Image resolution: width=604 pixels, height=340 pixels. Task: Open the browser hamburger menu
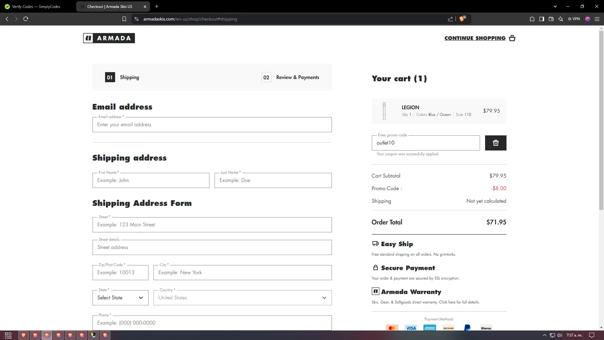click(597, 19)
